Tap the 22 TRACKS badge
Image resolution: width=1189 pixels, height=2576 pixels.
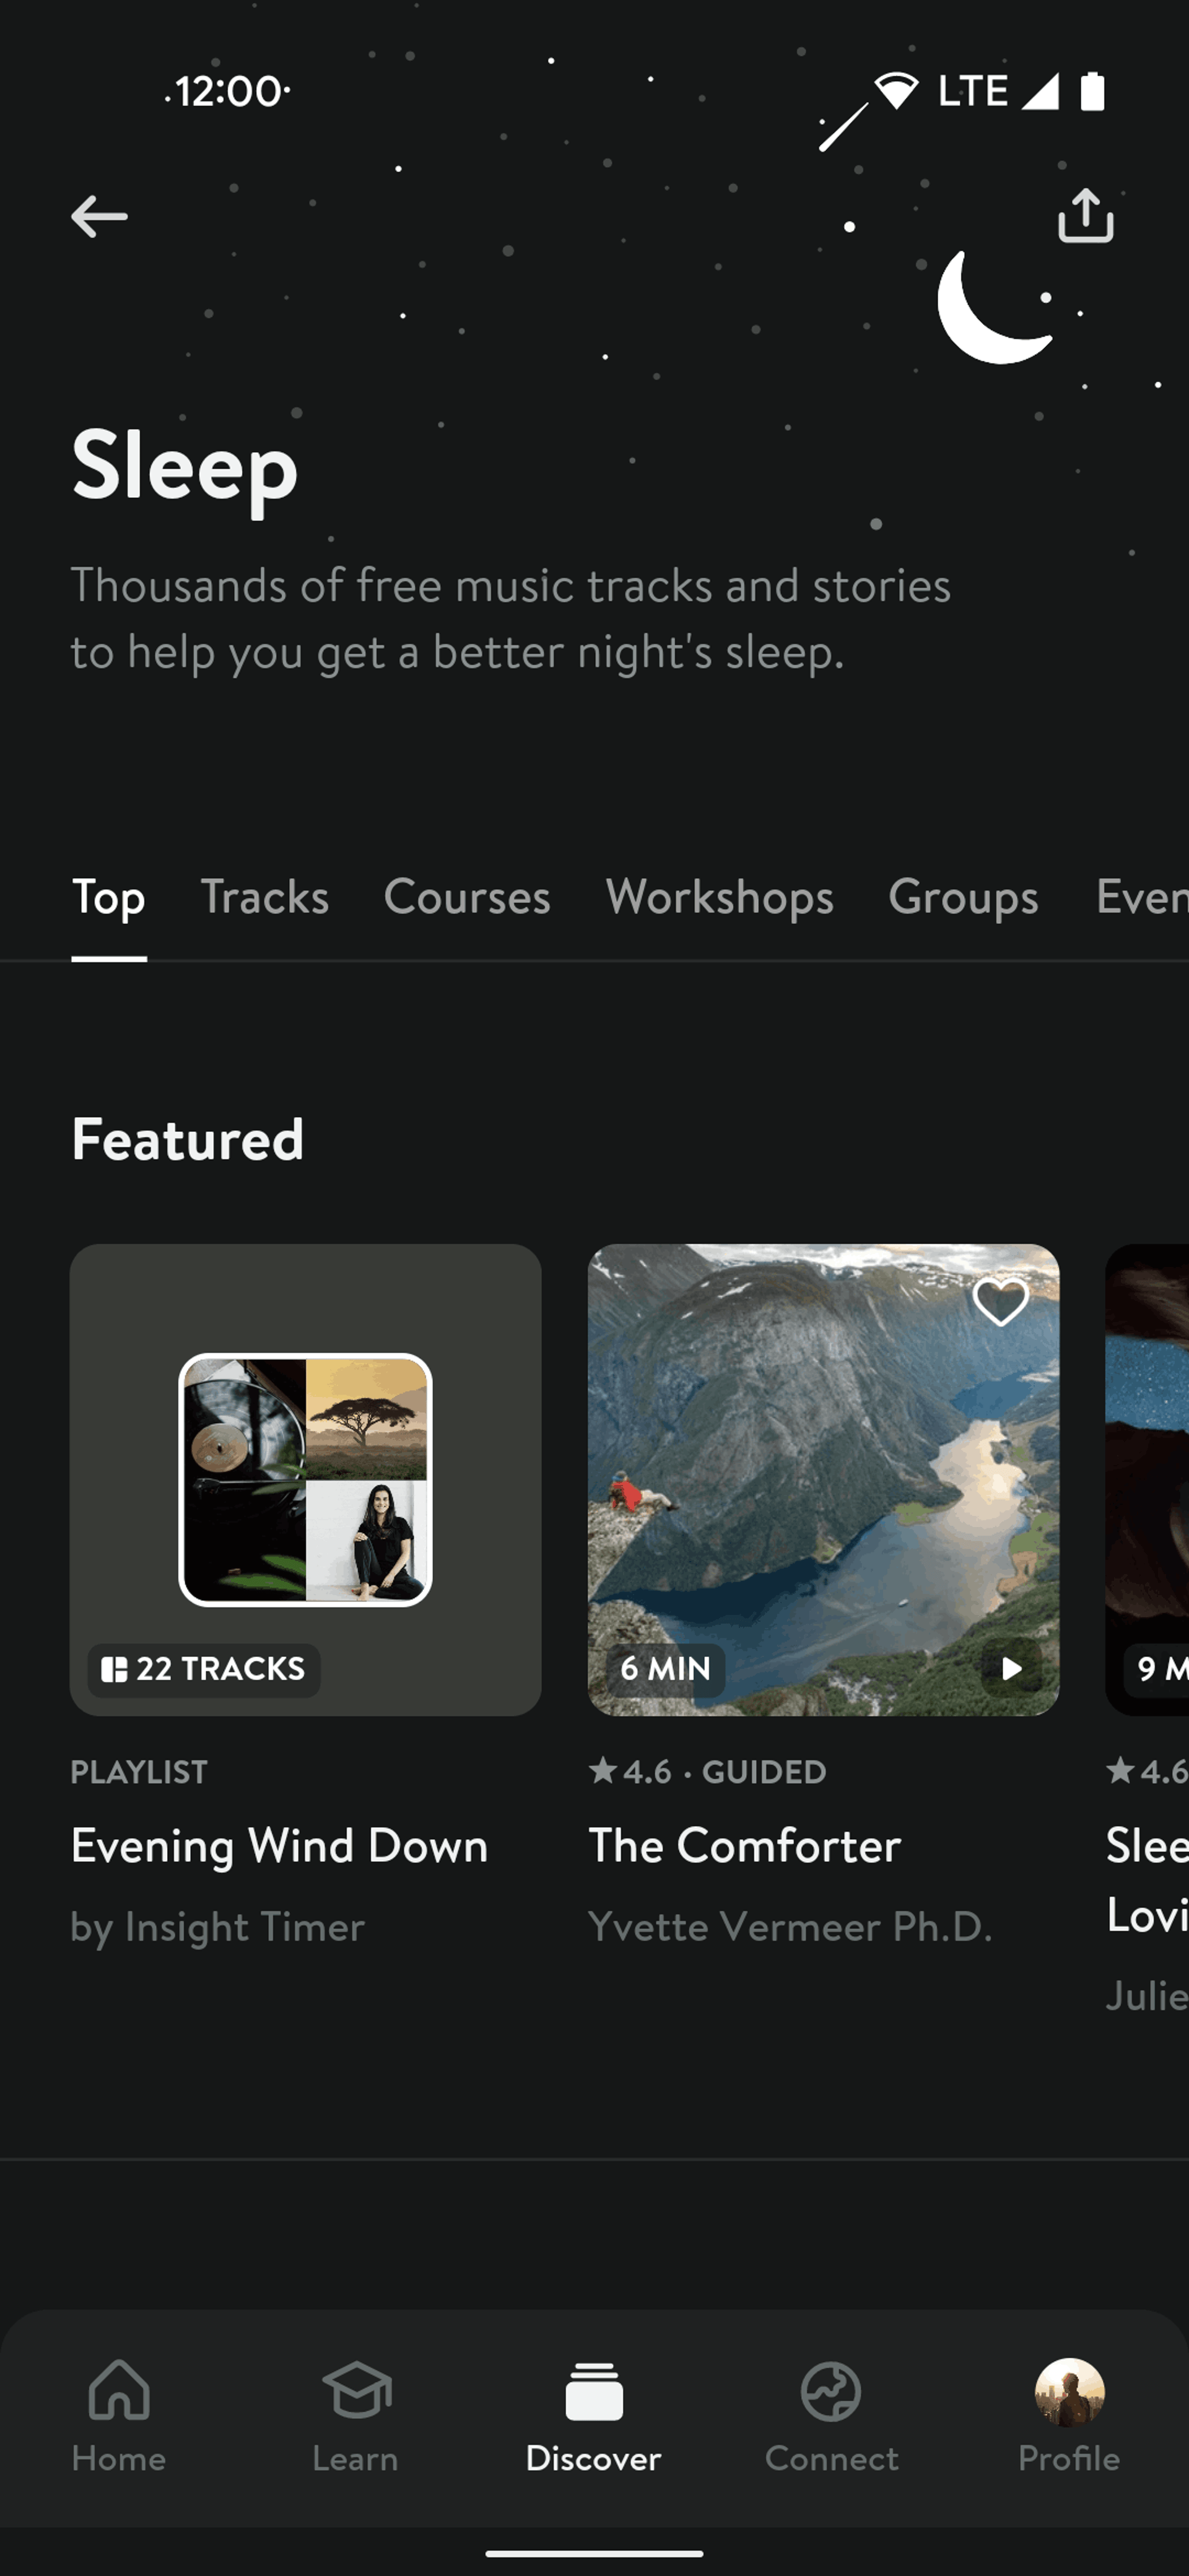coord(204,1669)
